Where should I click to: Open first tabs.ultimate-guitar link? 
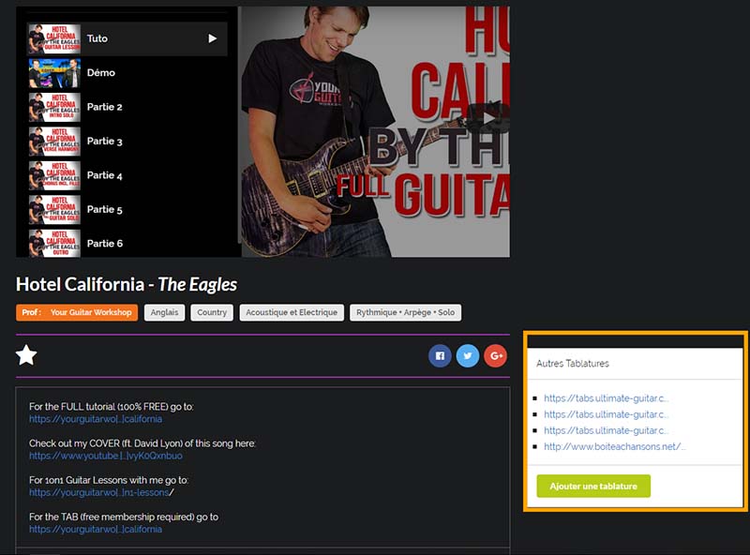[606, 398]
